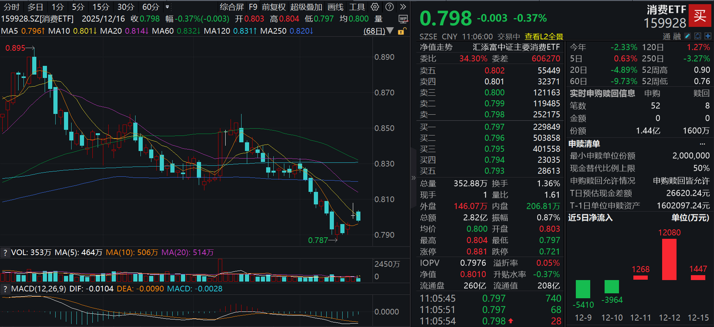Toggle the yellow padlock lock icon
714x327 pixels.
[x=402, y=31]
